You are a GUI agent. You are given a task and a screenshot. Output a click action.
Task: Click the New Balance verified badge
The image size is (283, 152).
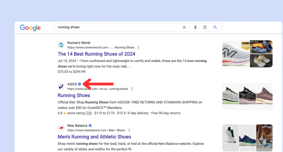[x=90, y=125]
